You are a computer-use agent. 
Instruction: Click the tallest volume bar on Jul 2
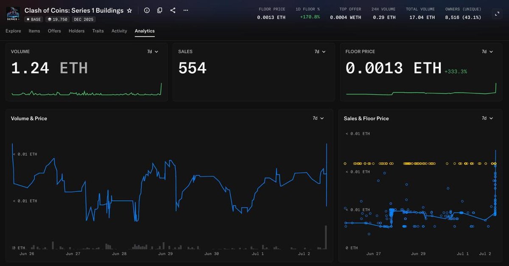(326, 237)
